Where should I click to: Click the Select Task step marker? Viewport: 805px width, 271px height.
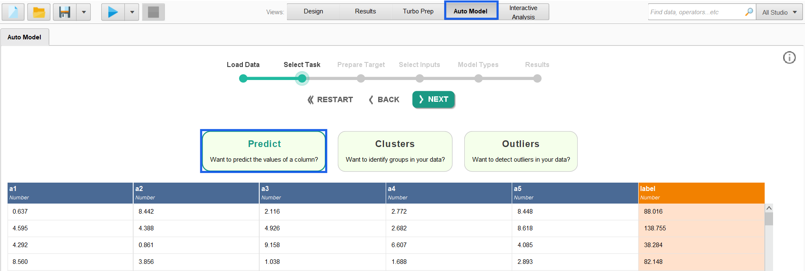pos(302,78)
